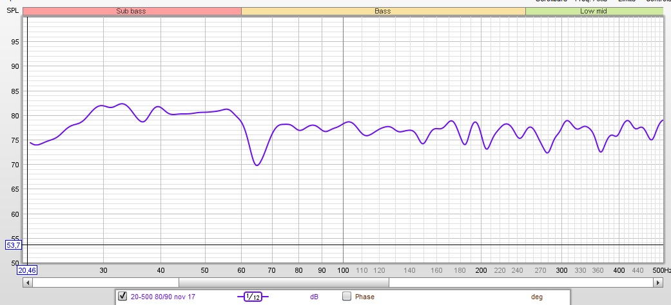Click the horizontal scrollbar thumb
The height and width of the screenshot is (305, 671).
click(284, 282)
